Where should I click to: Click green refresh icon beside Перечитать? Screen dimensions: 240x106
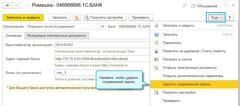(157, 43)
